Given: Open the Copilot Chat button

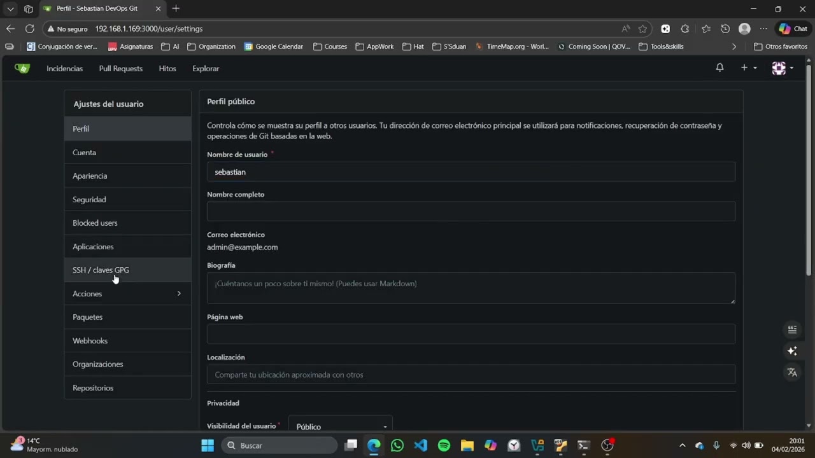Looking at the screenshot, I should click(793, 29).
